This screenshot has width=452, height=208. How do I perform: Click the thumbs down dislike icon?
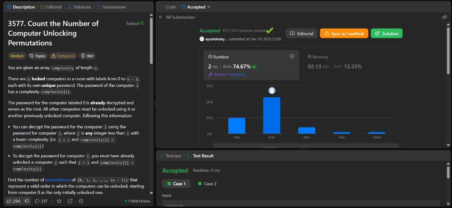(27, 201)
